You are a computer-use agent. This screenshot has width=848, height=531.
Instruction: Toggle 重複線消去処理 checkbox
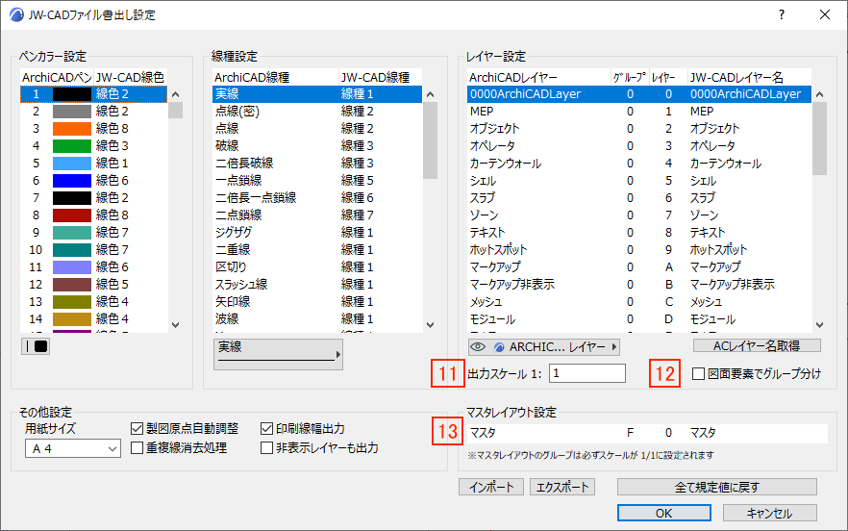click(137, 448)
